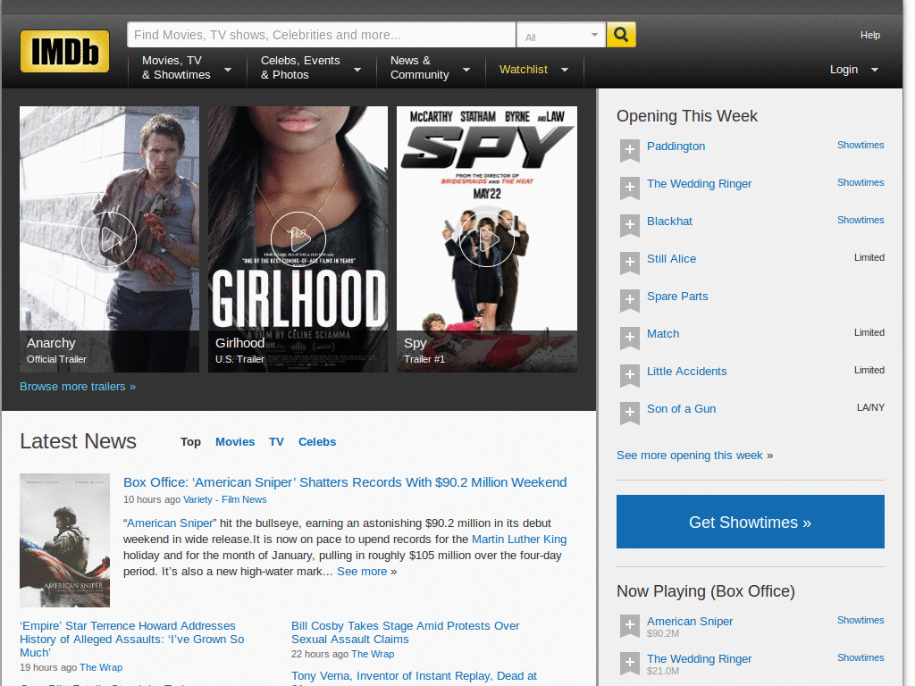Add Son of a Gun to watchlist
The width and height of the screenshot is (915, 686).
click(630, 413)
